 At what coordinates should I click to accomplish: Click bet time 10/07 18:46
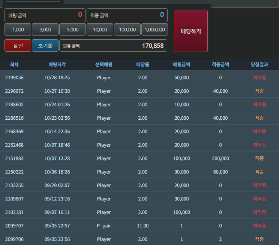click(57, 145)
